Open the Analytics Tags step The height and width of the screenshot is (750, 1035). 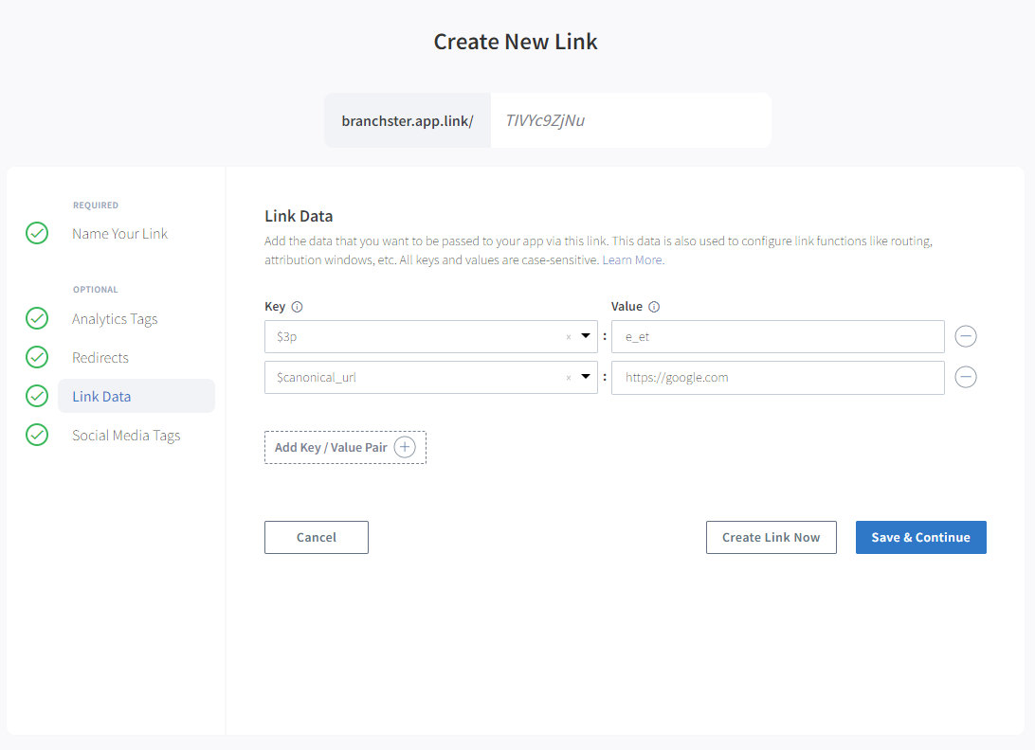click(115, 318)
